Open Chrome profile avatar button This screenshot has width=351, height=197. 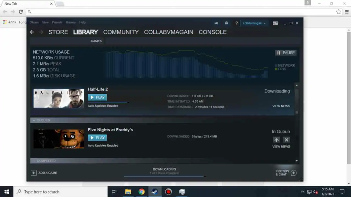(308, 3)
